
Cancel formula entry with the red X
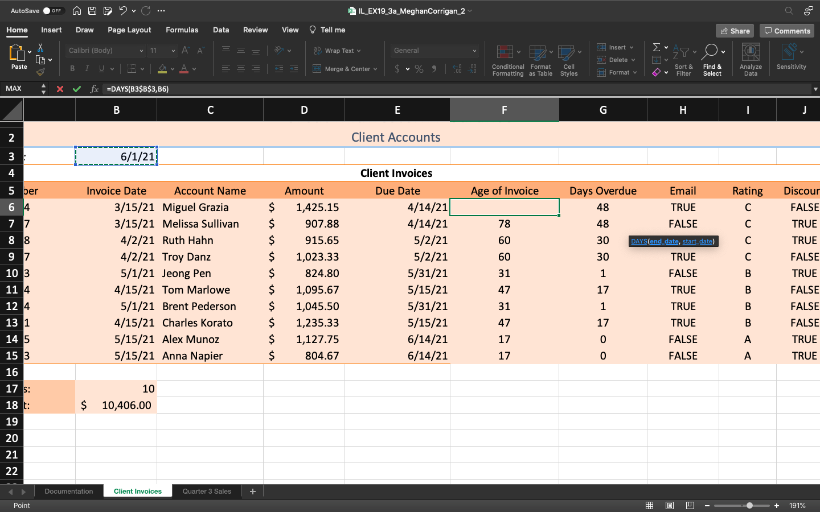[60, 89]
